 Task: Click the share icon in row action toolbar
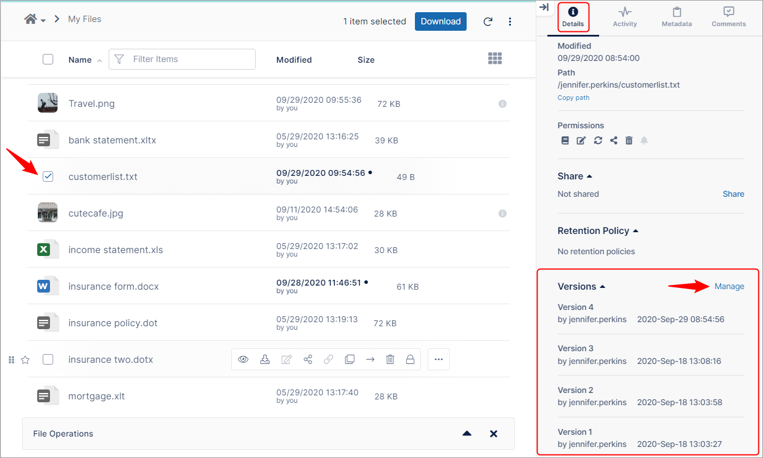pyautogui.click(x=307, y=360)
